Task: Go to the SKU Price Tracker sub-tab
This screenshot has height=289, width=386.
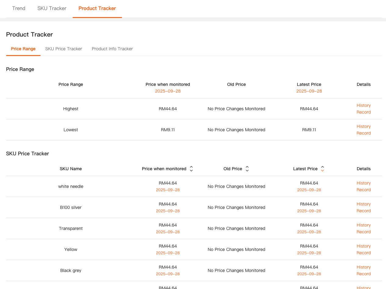Action: (63, 49)
